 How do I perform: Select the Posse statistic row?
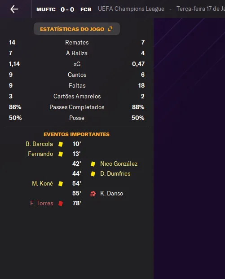(x=77, y=118)
